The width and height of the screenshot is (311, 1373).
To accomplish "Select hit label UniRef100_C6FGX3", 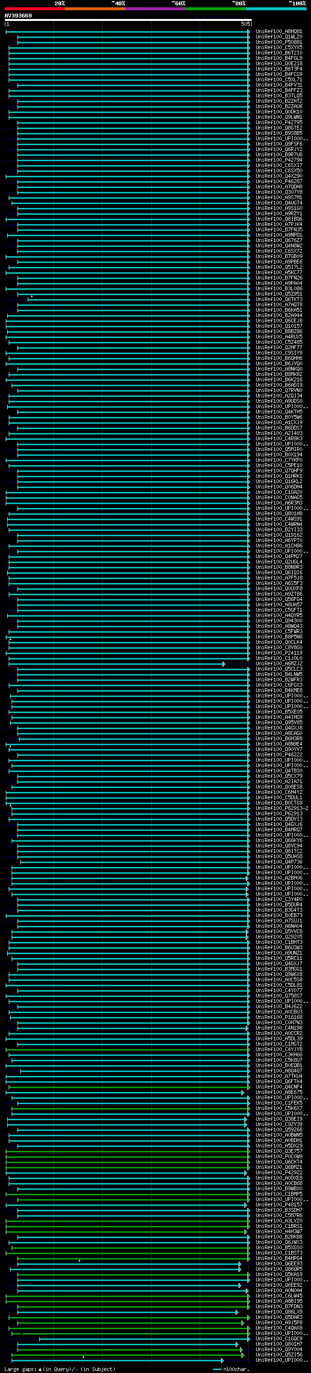I will [x=278, y=685].
